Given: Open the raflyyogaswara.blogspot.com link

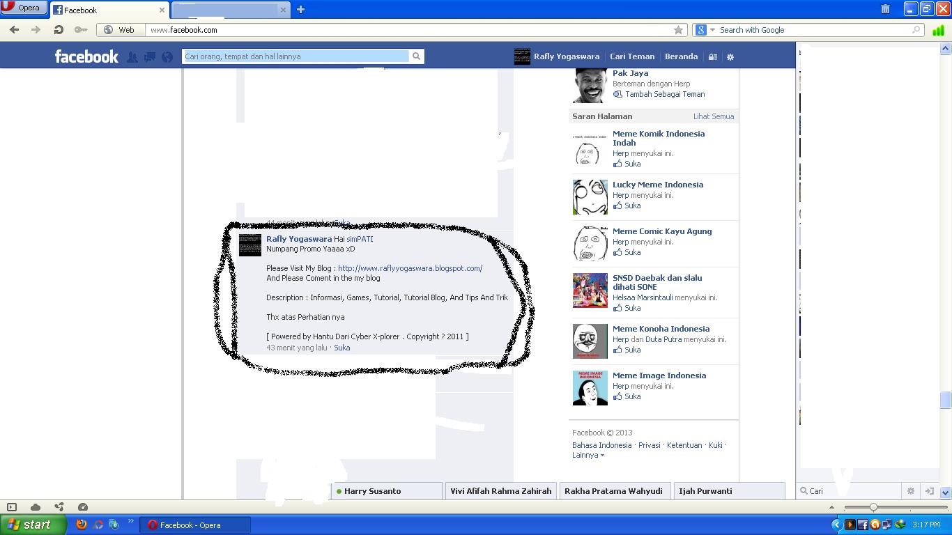Looking at the screenshot, I should click(x=410, y=268).
